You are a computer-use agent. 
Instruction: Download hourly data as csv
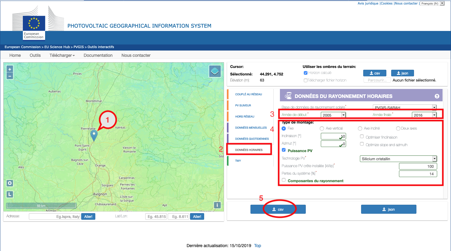(278, 209)
